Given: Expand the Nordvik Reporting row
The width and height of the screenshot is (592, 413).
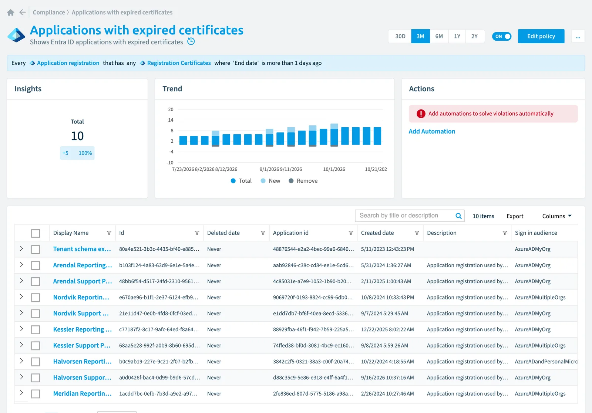Looking at the screenshot, I should tap(21, 297).
